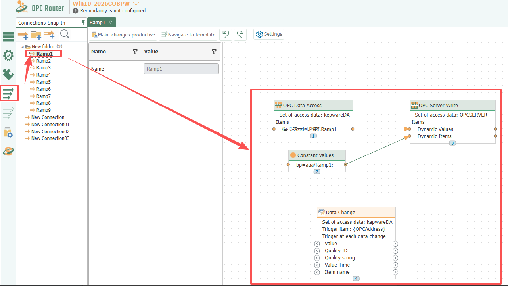Select New Connection03 in the tree
Viewport: 508px width, 286px height.
click(50, 138)
